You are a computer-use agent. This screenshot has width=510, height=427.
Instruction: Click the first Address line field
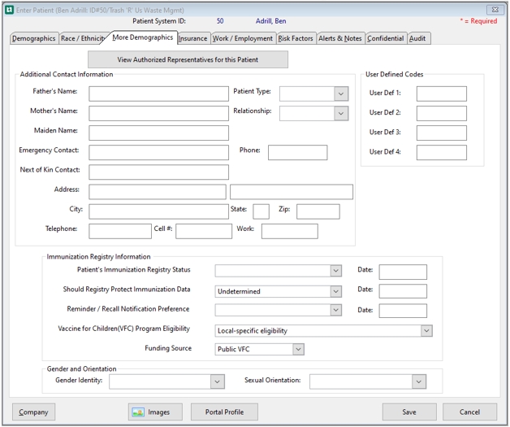158,192
